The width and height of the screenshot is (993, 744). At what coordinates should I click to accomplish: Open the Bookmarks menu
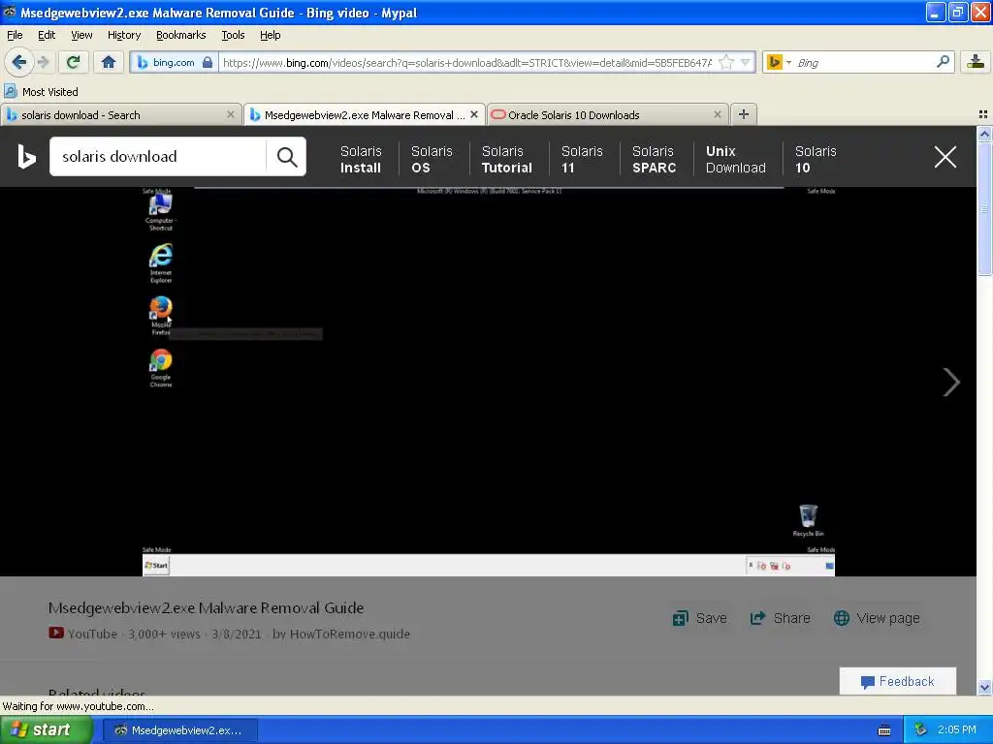pos(181,35)
